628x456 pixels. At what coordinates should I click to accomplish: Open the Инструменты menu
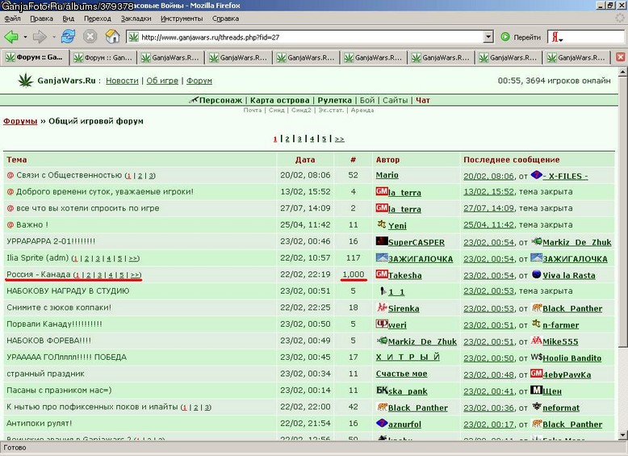(182, 19)
